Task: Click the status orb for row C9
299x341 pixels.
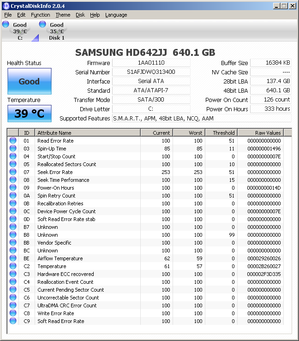Action: click(x=13, y=321)
